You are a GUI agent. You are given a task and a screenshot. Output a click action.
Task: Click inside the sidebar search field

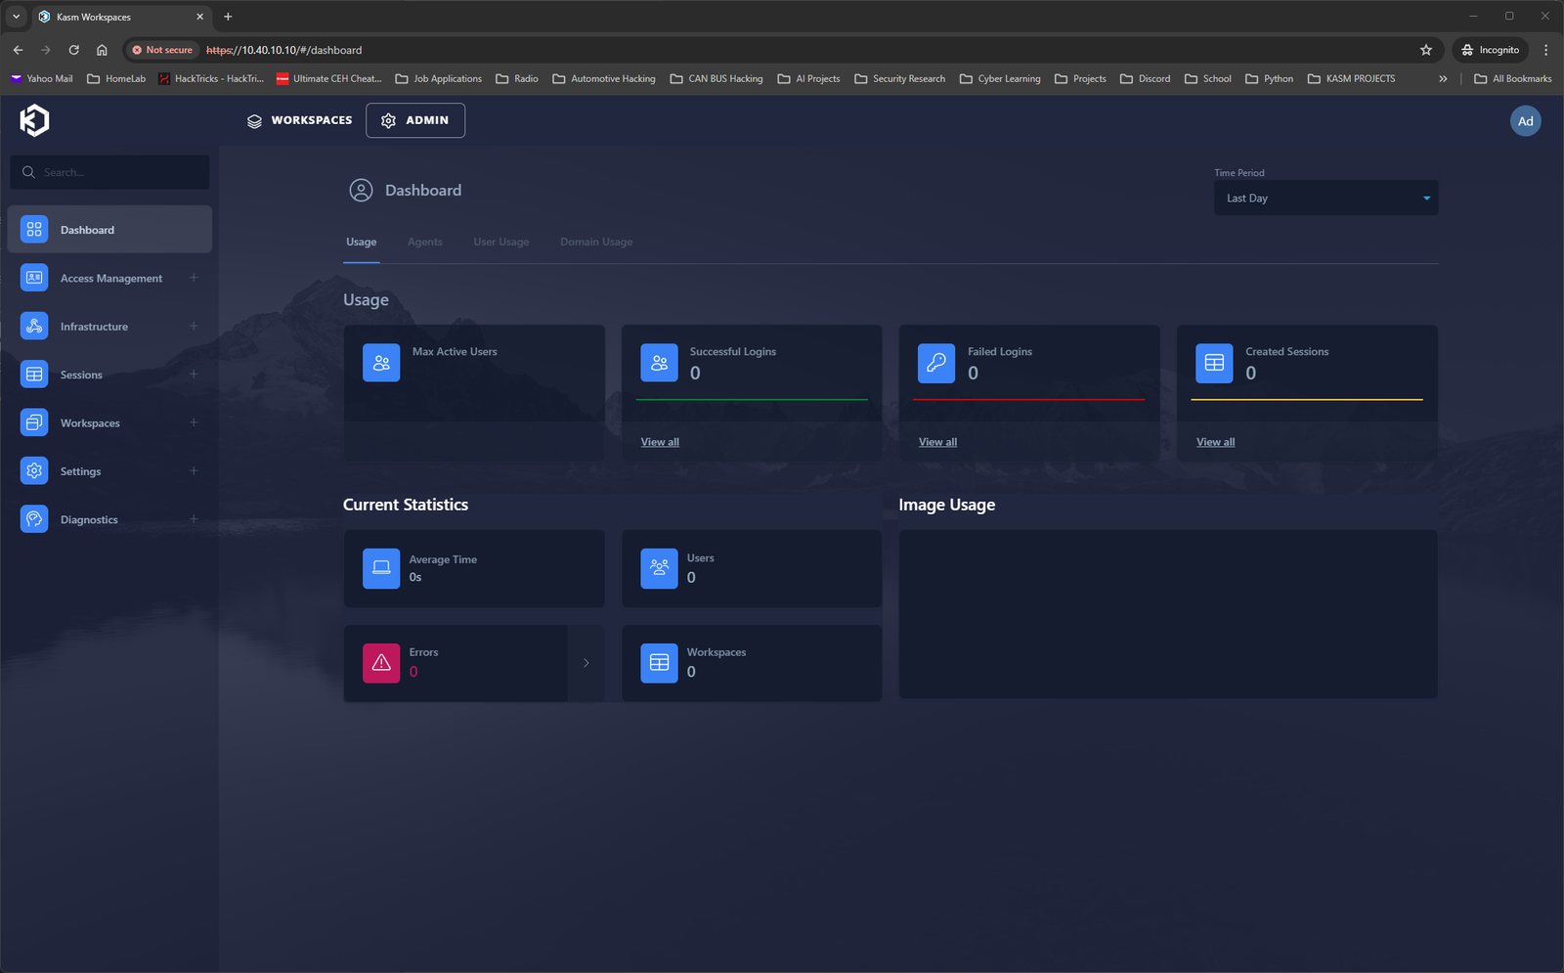109,171
